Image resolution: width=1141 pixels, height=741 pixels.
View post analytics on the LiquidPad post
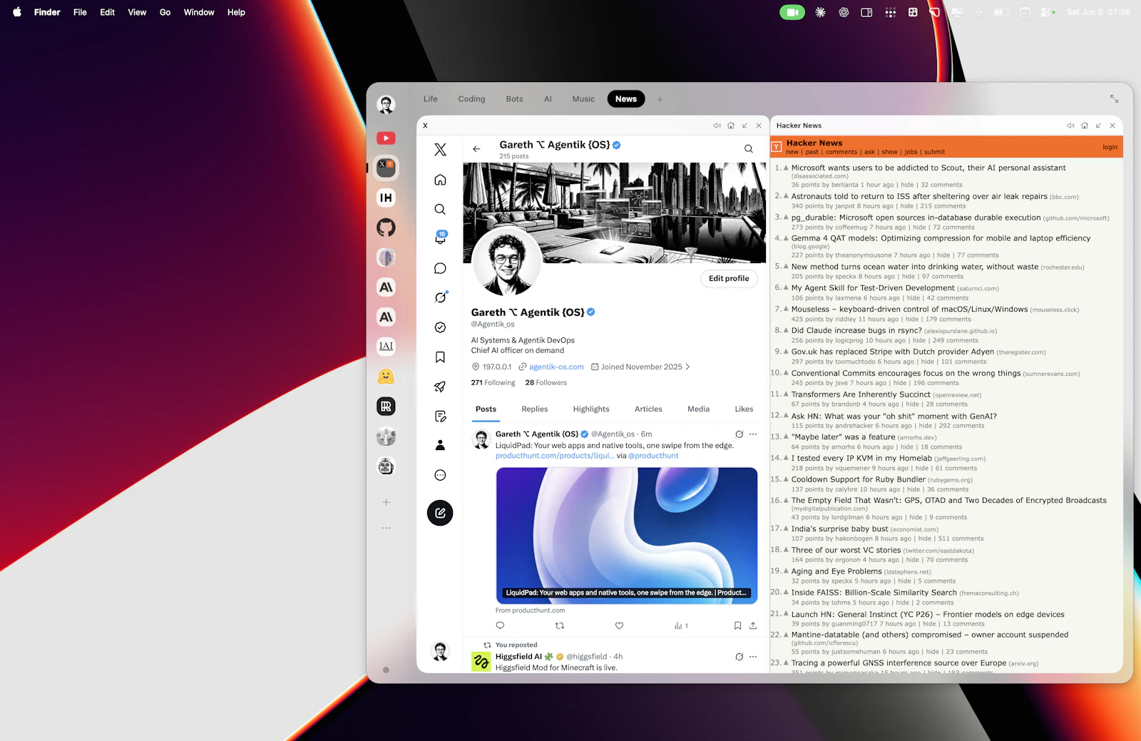[x=681, y=625]
